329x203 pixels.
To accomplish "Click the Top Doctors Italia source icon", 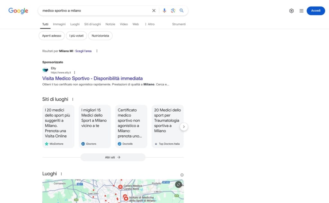I will [156, 144].
